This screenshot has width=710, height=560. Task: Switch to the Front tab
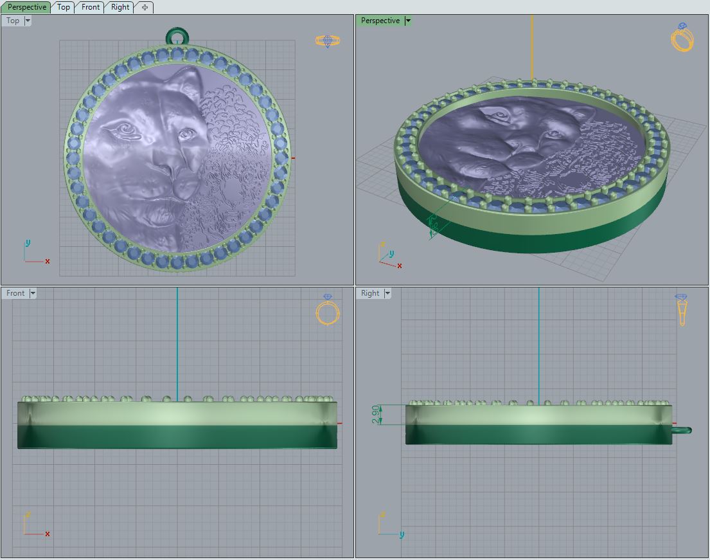(91, 7)
